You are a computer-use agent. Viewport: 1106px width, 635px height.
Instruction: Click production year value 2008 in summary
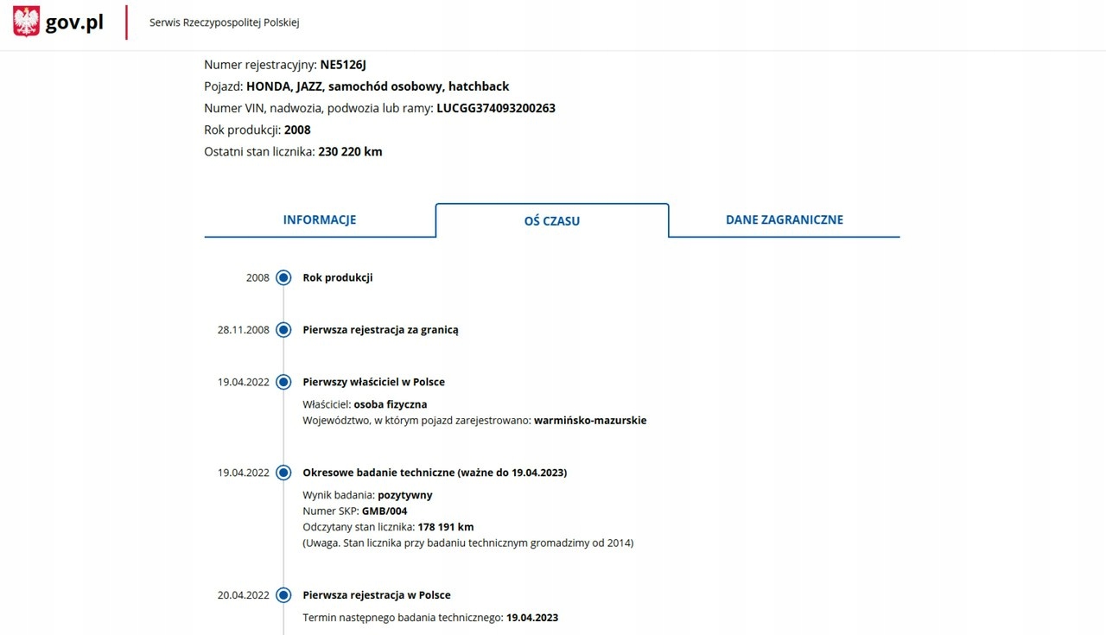coord(297,130)
